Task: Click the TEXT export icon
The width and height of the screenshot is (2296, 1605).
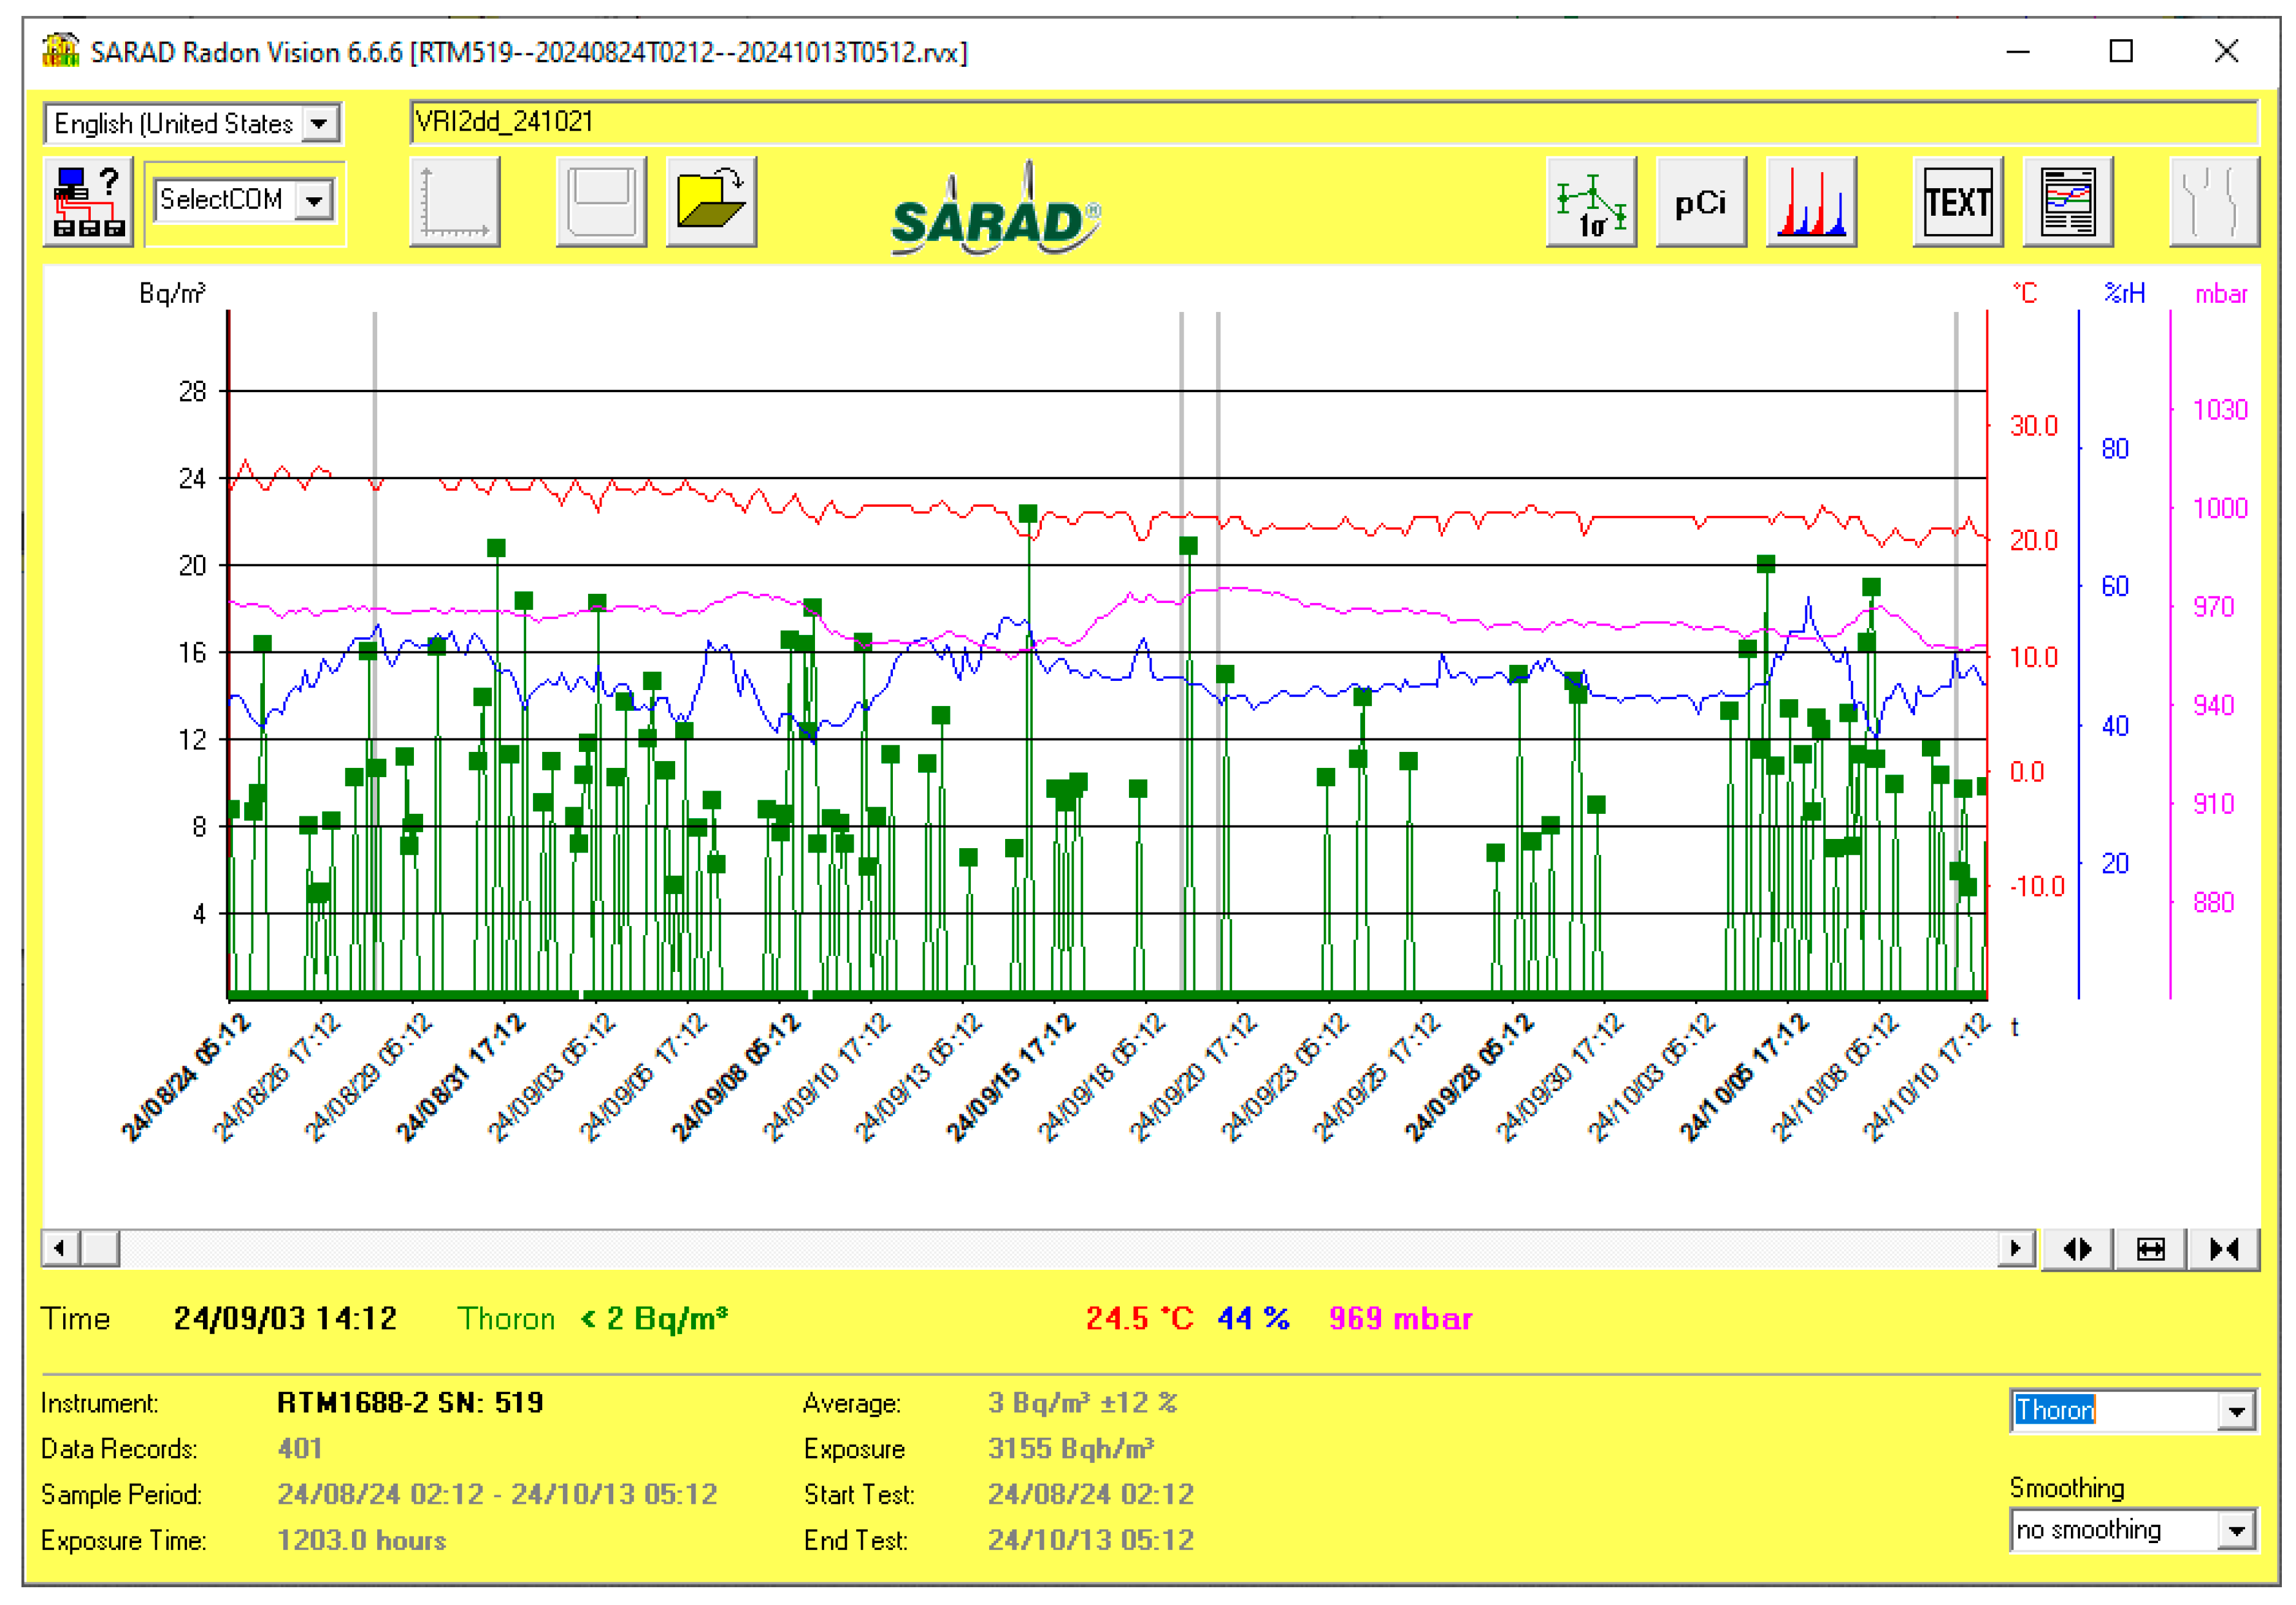Action: point(1957,201)
